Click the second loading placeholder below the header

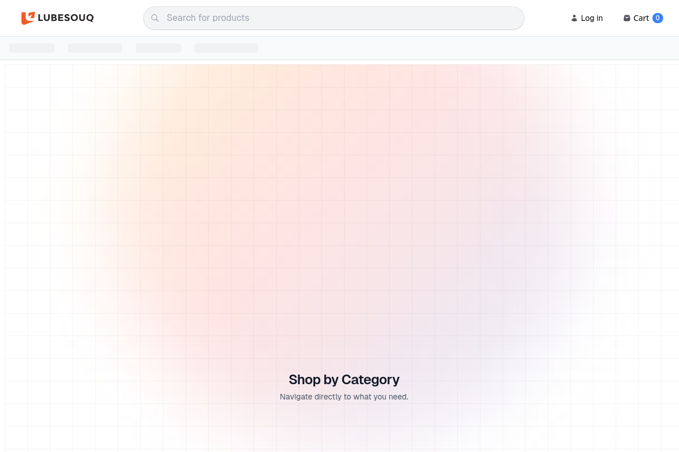point(94,48)
